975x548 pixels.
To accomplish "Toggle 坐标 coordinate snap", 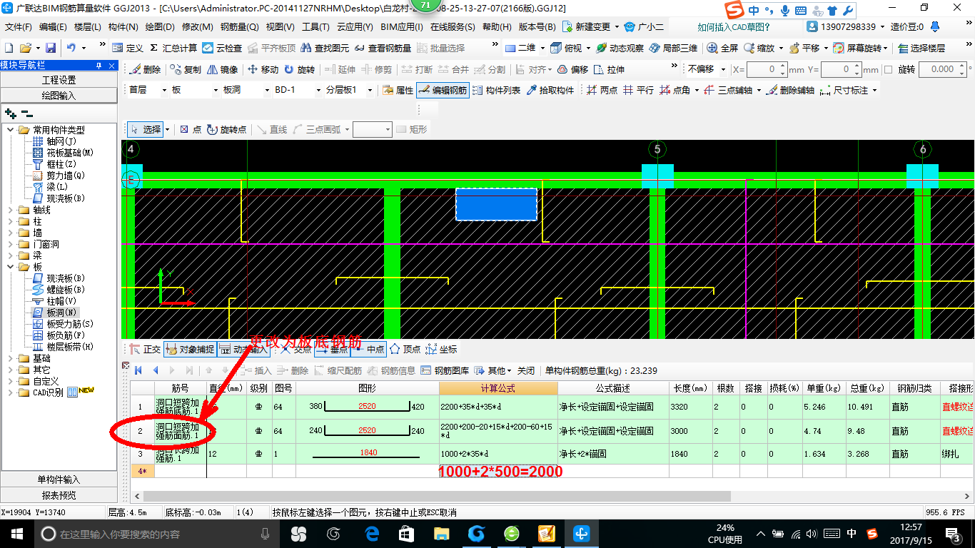I will click(441, 349).
